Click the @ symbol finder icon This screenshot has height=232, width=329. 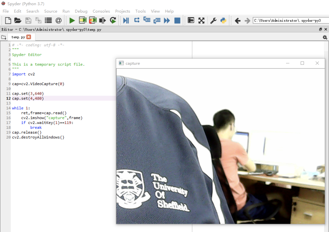coord(59,20)
